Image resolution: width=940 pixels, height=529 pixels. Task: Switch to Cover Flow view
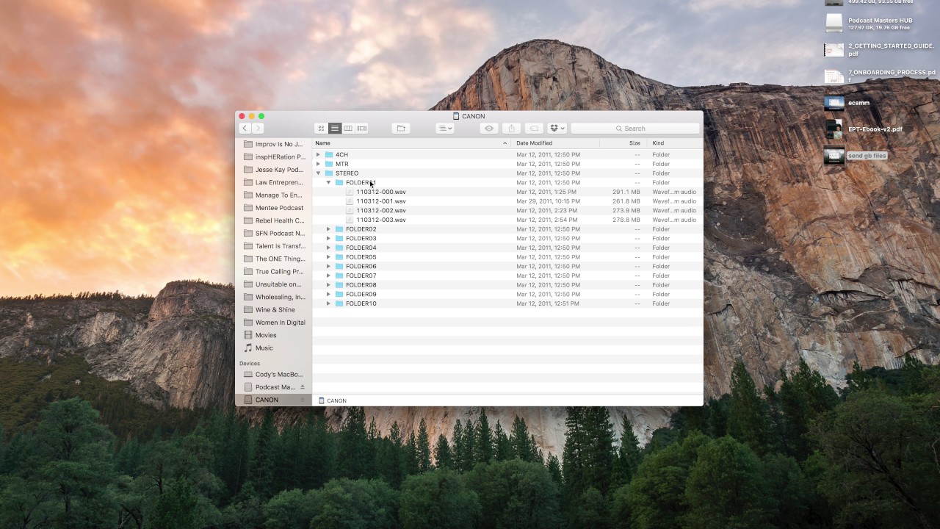[x=362, y=129]
